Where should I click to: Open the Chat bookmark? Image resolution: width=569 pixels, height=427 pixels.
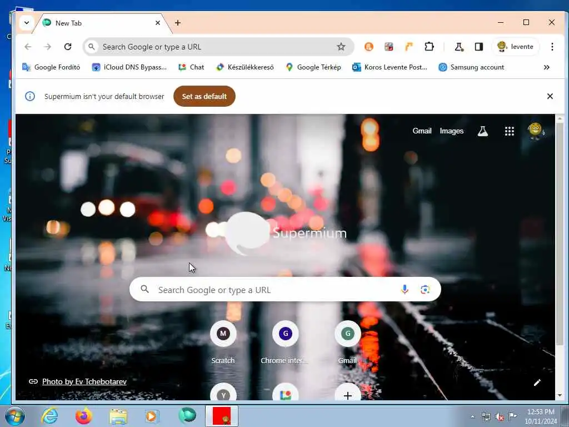[x=191, y=67]
